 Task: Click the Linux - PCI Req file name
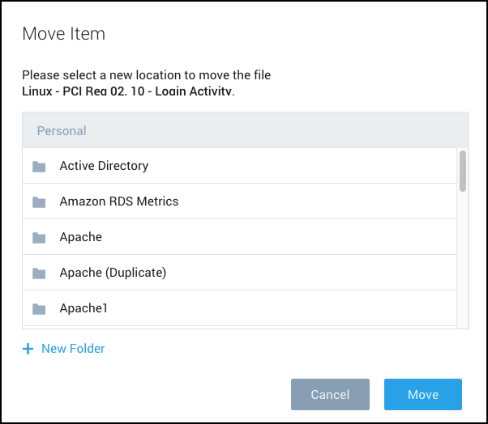click(126, 91)
